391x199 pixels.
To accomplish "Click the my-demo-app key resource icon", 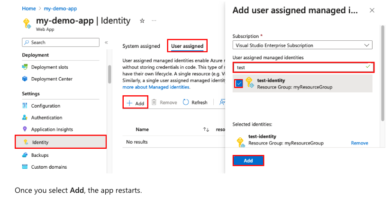I will [27, 23].
